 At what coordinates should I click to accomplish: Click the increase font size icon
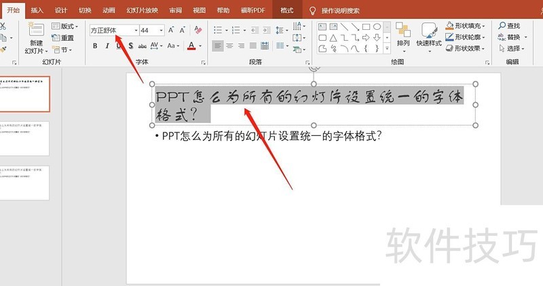click(171, 30)
